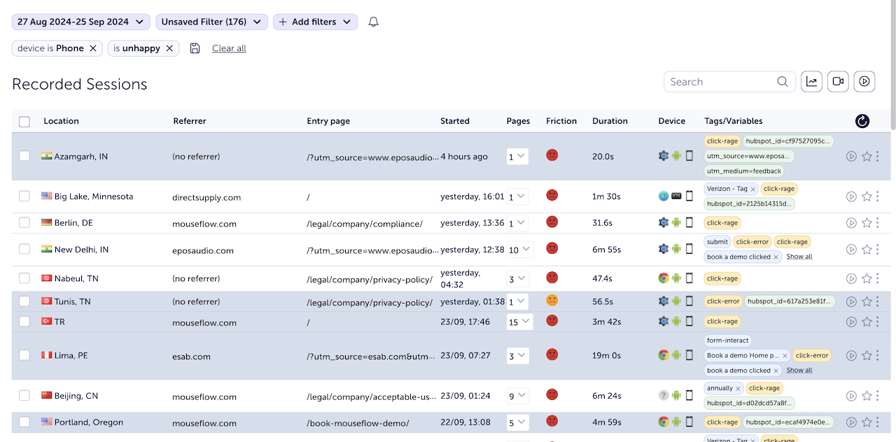Play the New Delhi, IN session recording
Screen dimensions: 896x442
point(851,250)
